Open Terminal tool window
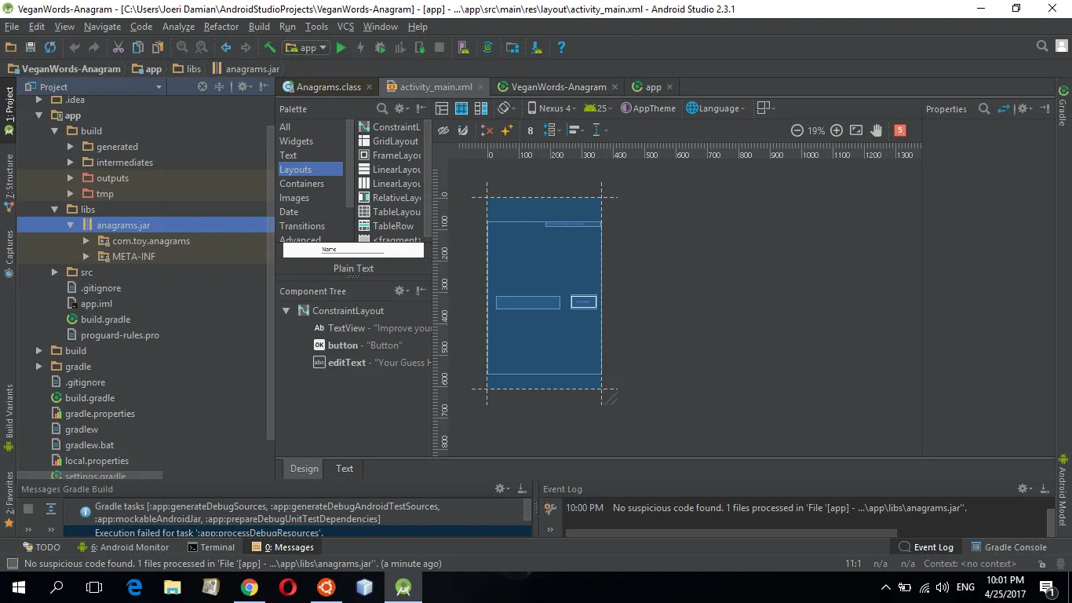This screenshot has width=1072, height=603. coord(211,547)
